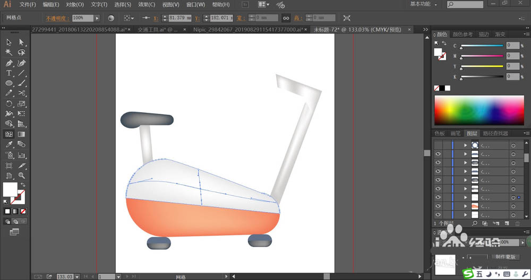Select the Artboard tool
The height and width of the screenshot is (280, 531).
pyautogui.click(x=9, y=166)
